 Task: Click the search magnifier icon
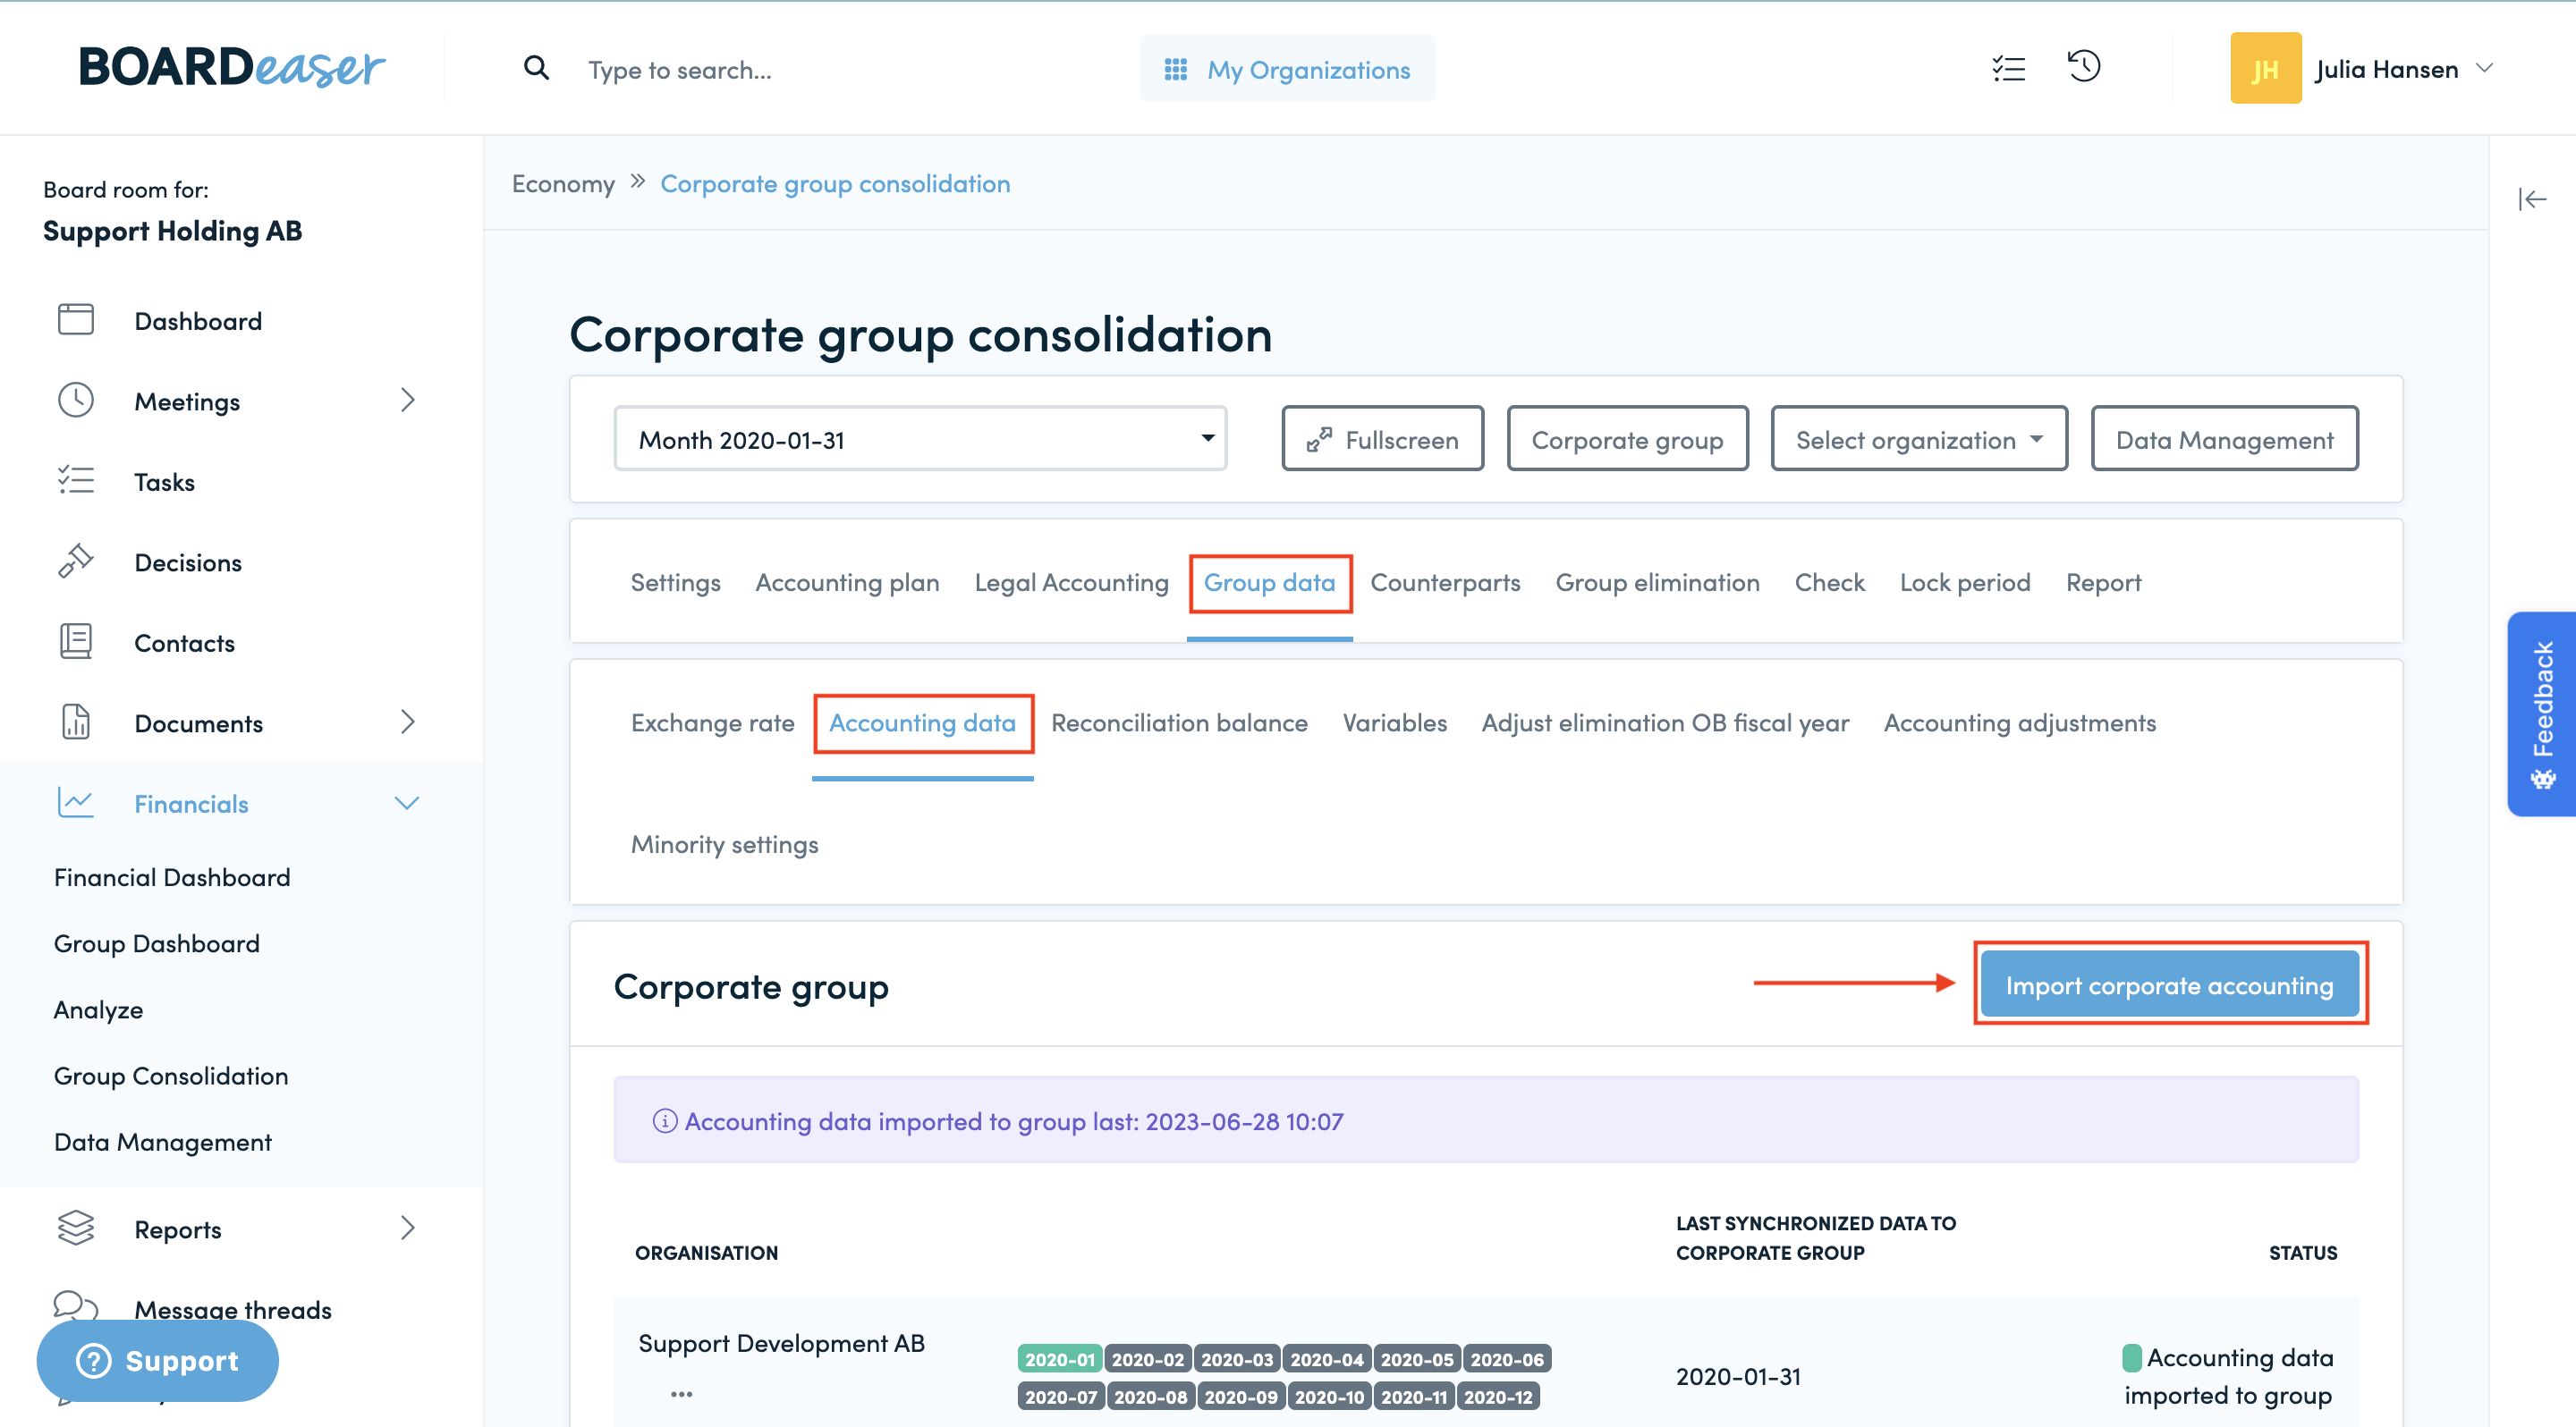[537, 68]
